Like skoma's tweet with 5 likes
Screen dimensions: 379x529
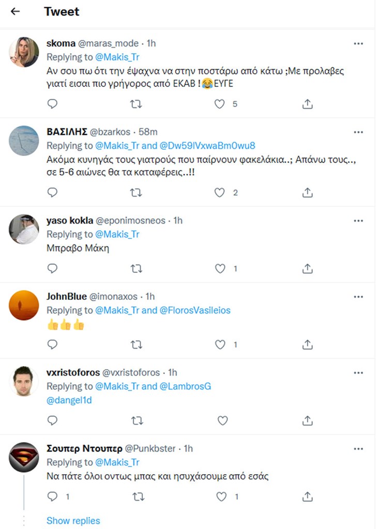coord(220,104)
